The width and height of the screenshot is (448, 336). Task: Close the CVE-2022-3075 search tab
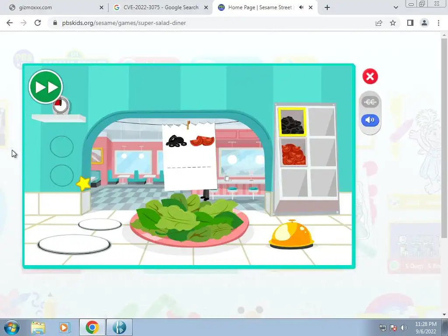(206, 8)
